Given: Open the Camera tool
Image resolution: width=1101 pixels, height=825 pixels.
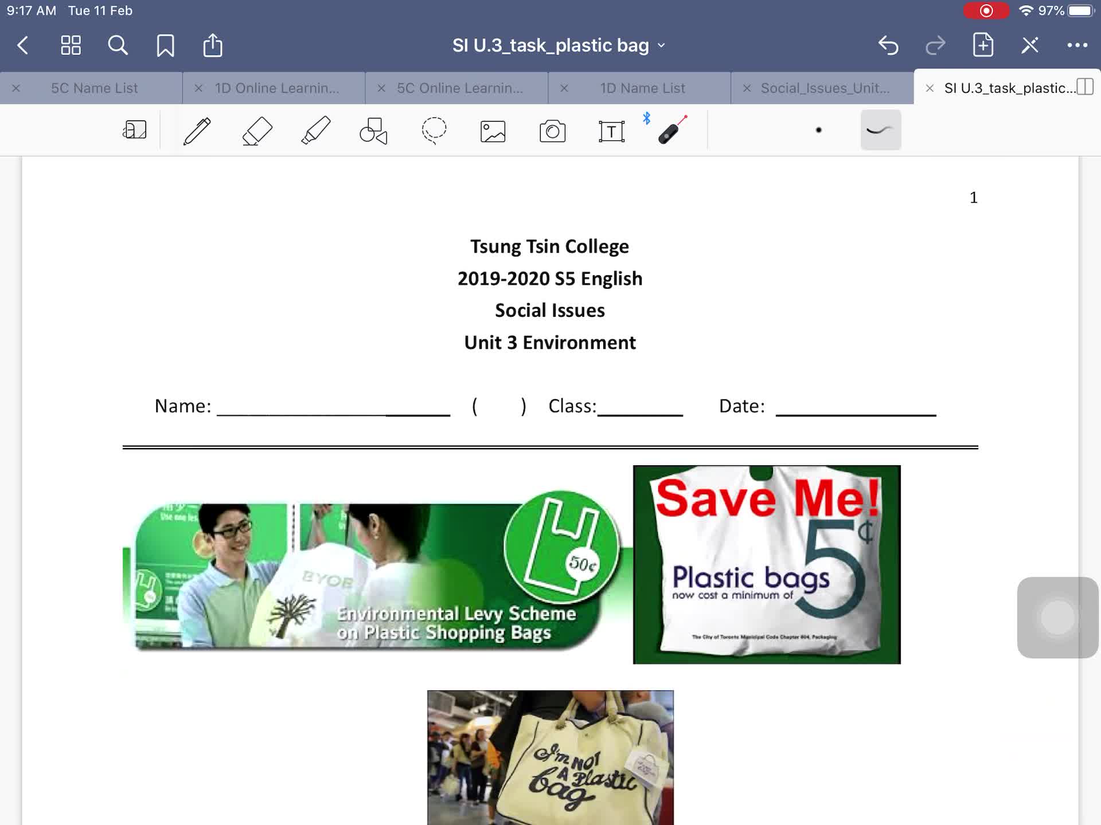Looking at the screenshot, I should tap(552, 131).
